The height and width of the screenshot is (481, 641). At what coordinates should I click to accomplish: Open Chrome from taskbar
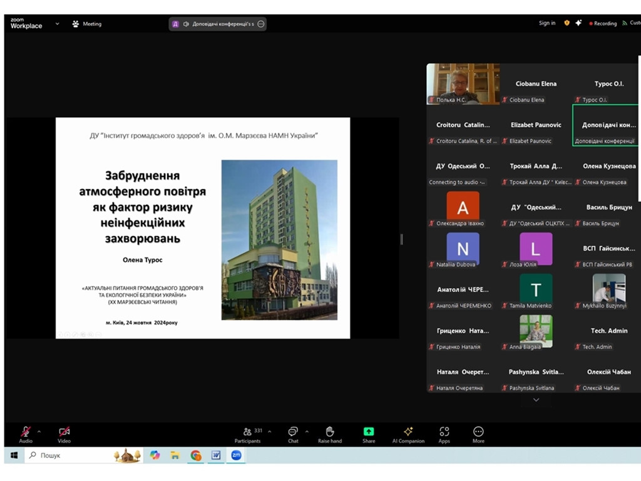pyautogui.click(x=196, y=455)
